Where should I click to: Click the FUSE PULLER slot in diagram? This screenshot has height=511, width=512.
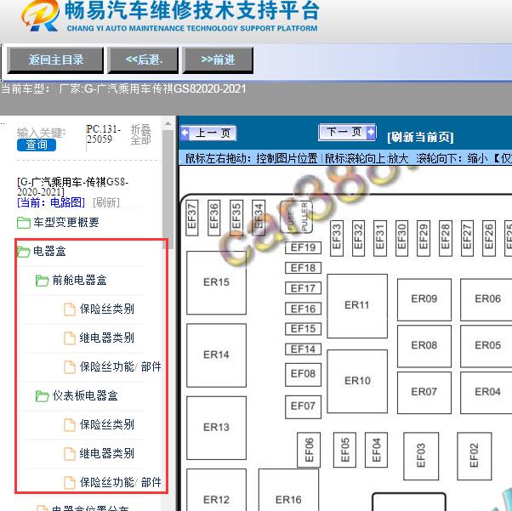point(297,217)
